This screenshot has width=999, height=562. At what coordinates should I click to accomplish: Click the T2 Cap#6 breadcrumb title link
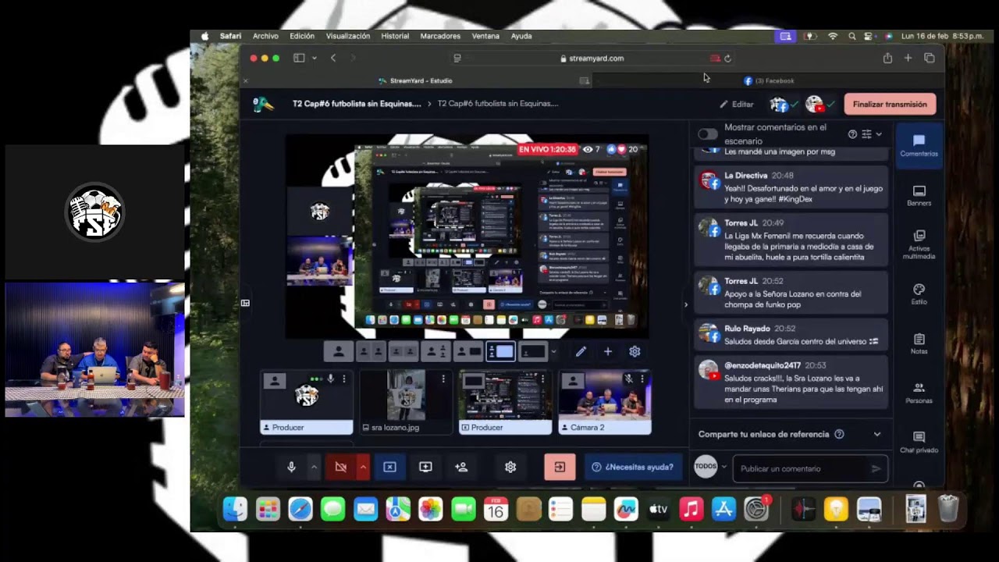tap(357, 104)
